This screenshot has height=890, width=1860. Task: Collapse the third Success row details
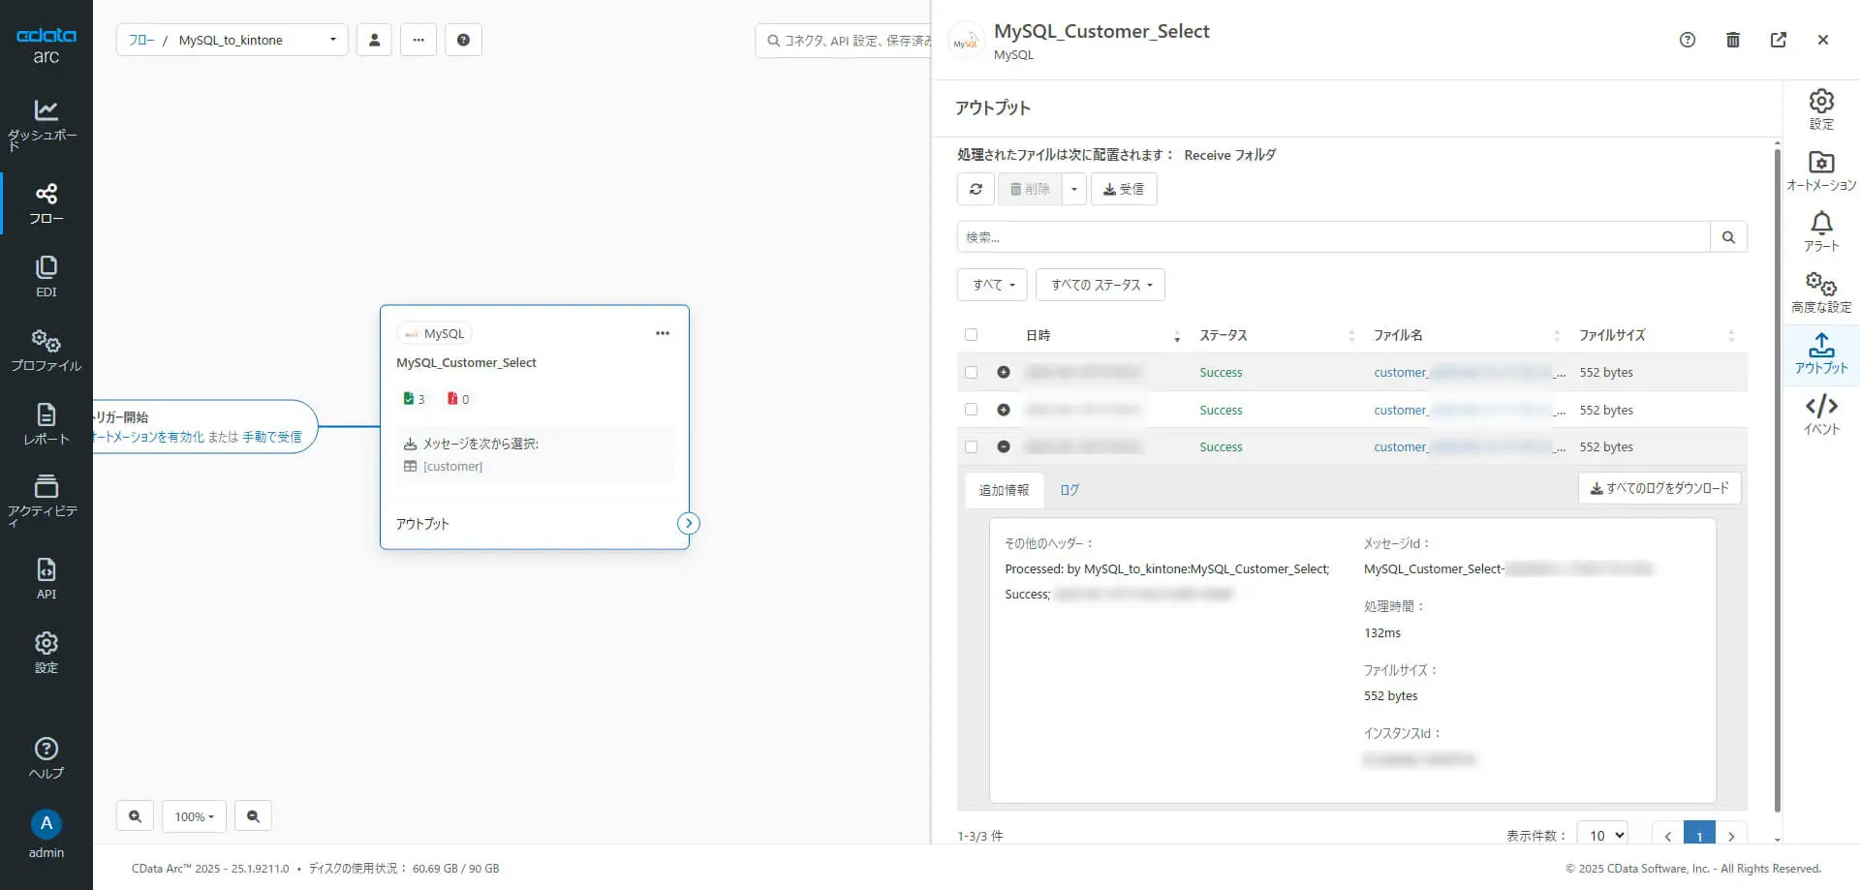[1004, 446]
